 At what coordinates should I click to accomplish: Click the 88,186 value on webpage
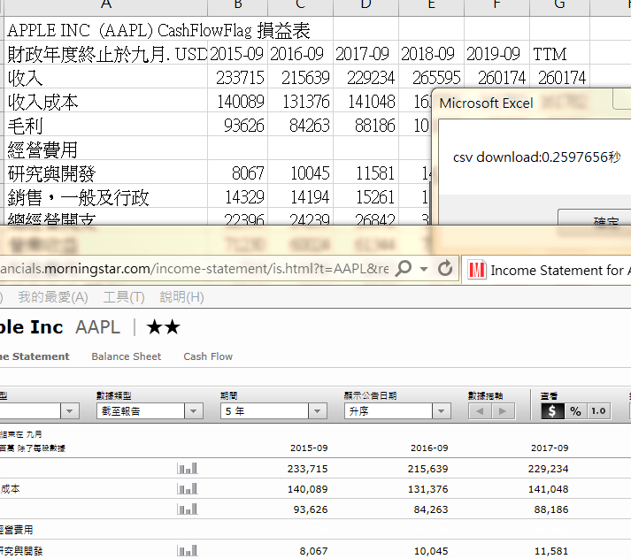tap(551, 509)
